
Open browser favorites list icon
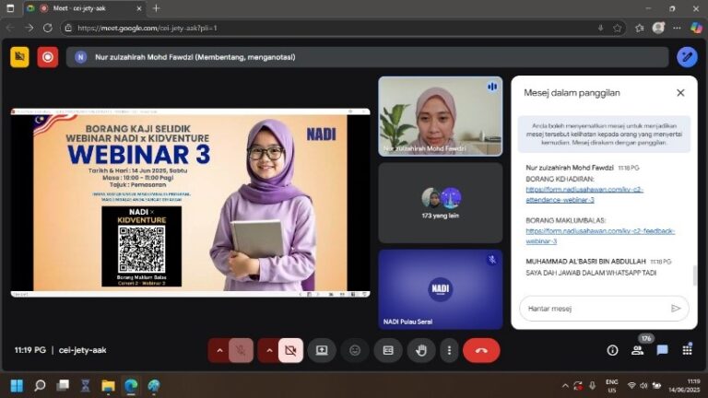640,28
